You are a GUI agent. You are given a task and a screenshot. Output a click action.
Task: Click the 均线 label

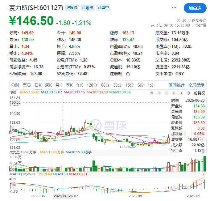pyautogui.click(x=13, y=92)
